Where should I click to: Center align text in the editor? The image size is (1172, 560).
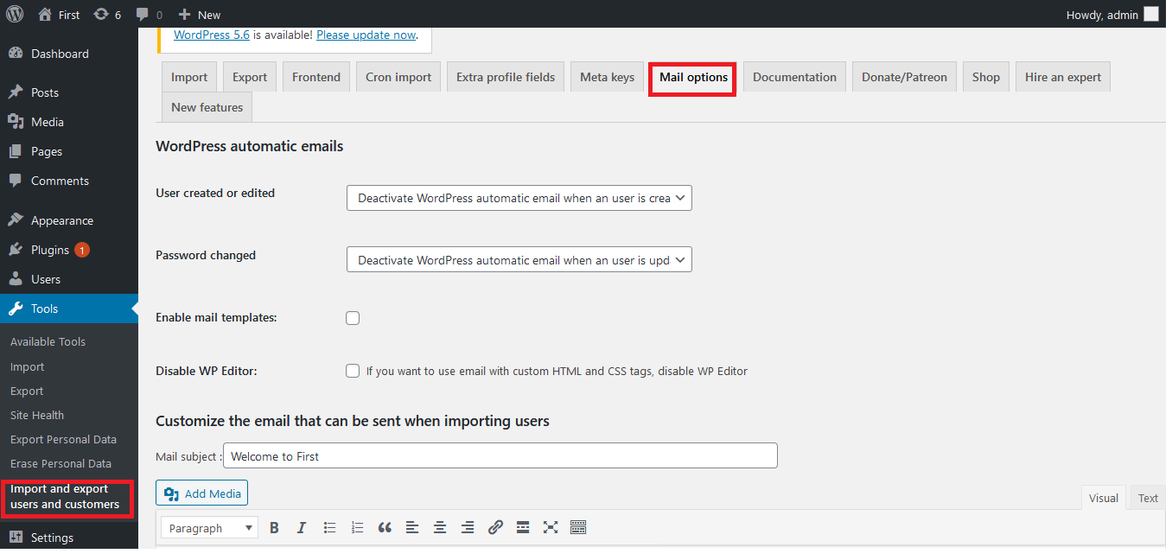[x=440, y=528]
